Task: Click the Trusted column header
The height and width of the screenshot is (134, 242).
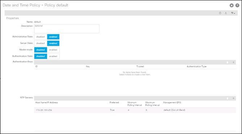Action: pos(140,67)
